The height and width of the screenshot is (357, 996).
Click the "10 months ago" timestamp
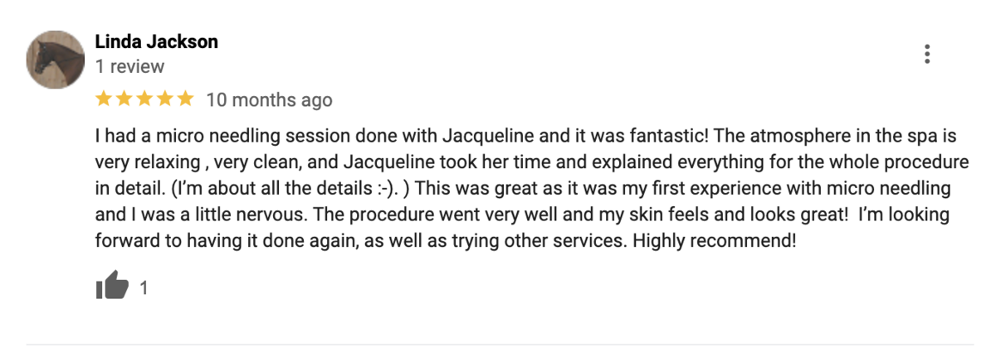[269, 100]
